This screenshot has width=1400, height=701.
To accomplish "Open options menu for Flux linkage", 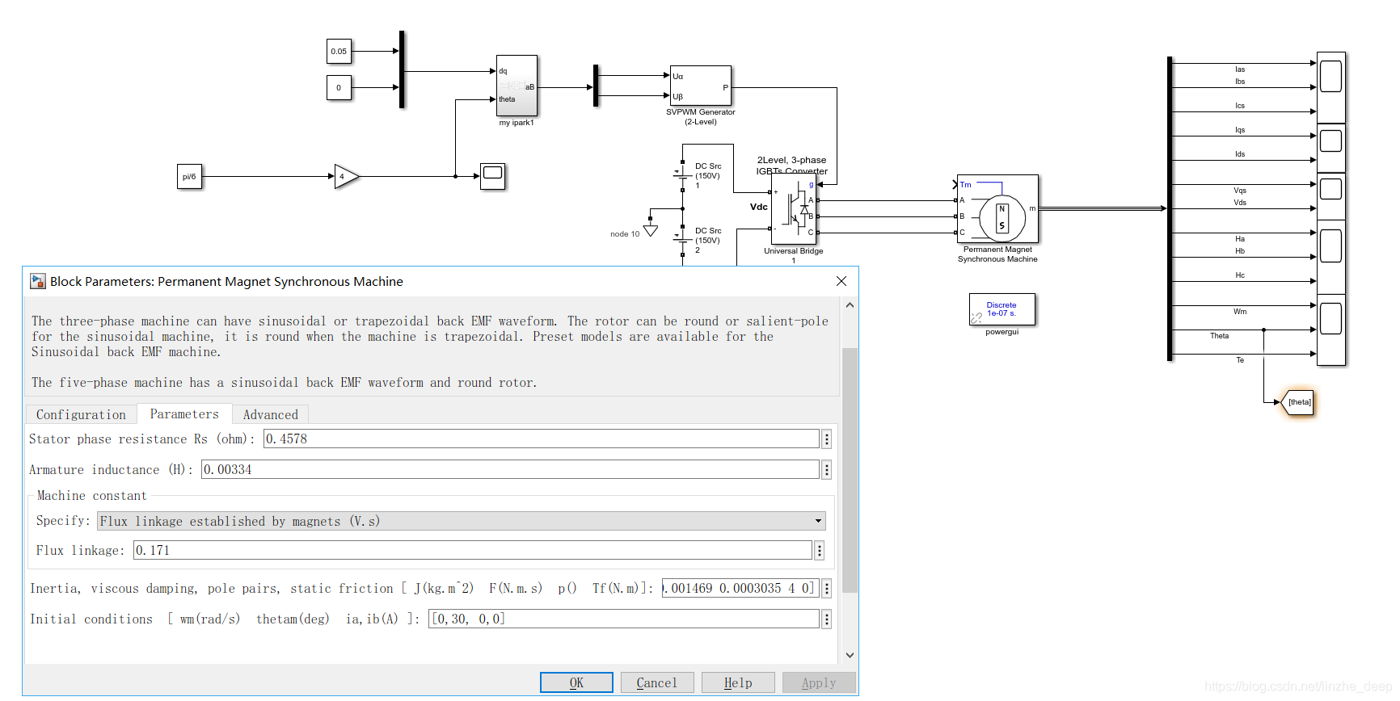I will (x=820, y=550).
